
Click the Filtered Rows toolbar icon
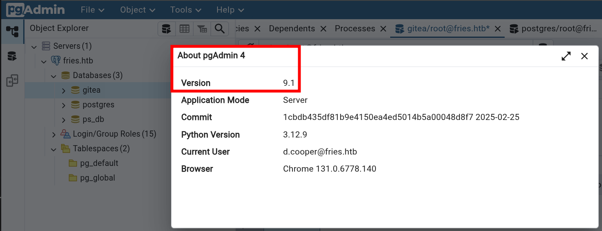point(202,28)
